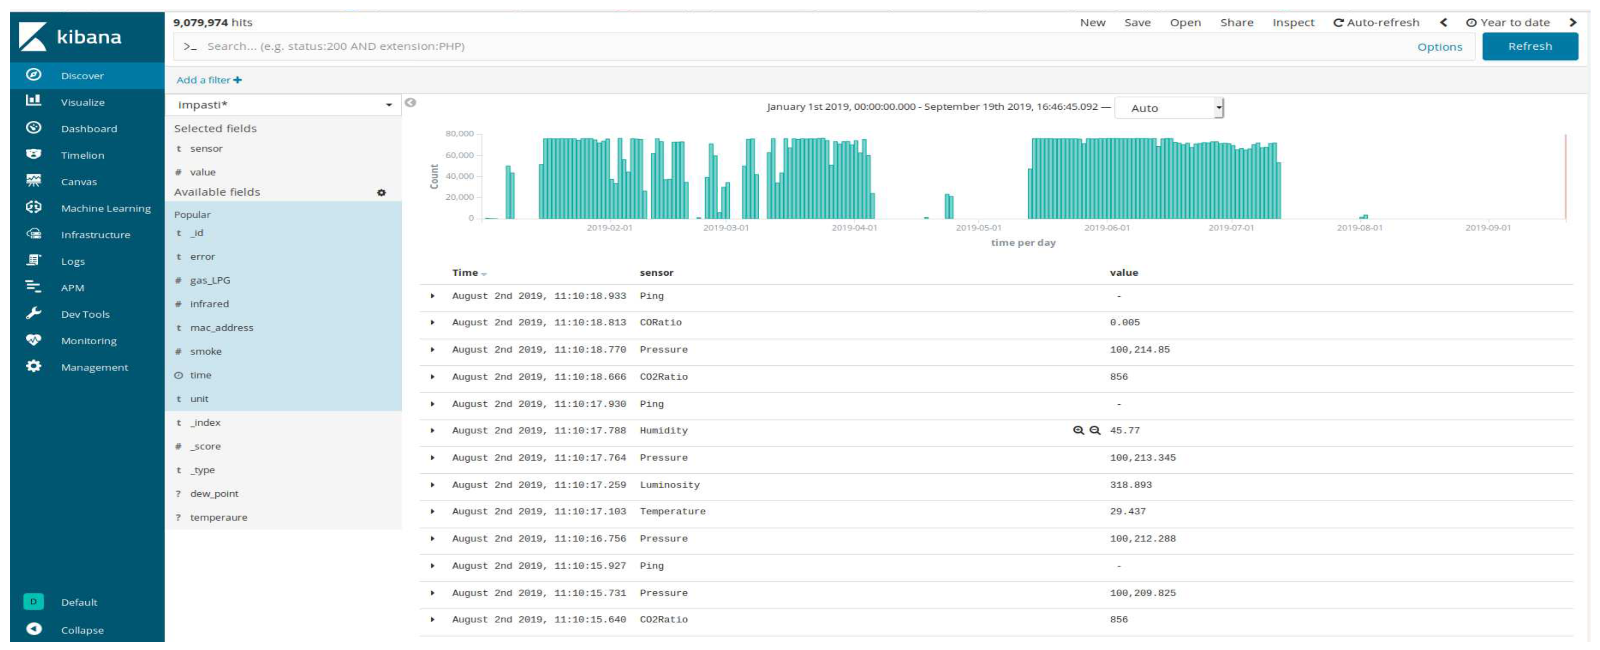Open the impasti* index pattern dropdown

[283, 104]
